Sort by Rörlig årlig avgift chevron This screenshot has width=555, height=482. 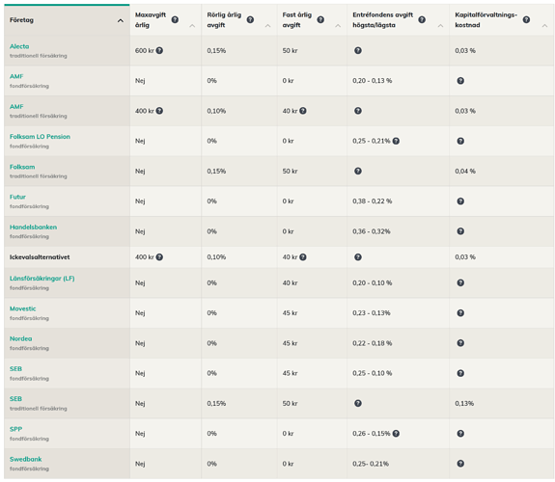coord(268,25)
